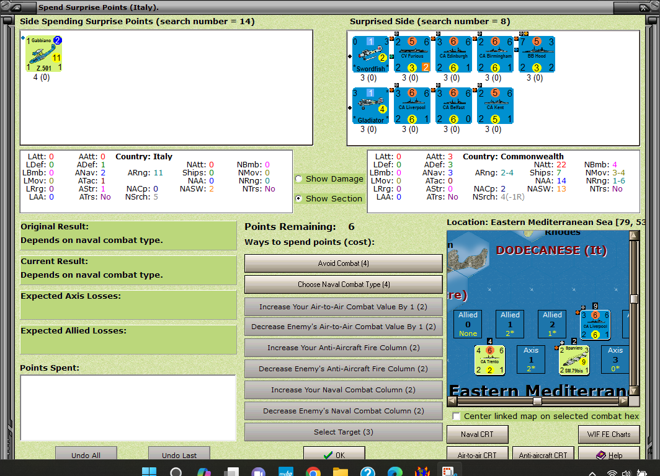Open File Explorer from taskbar

point(341,472)
